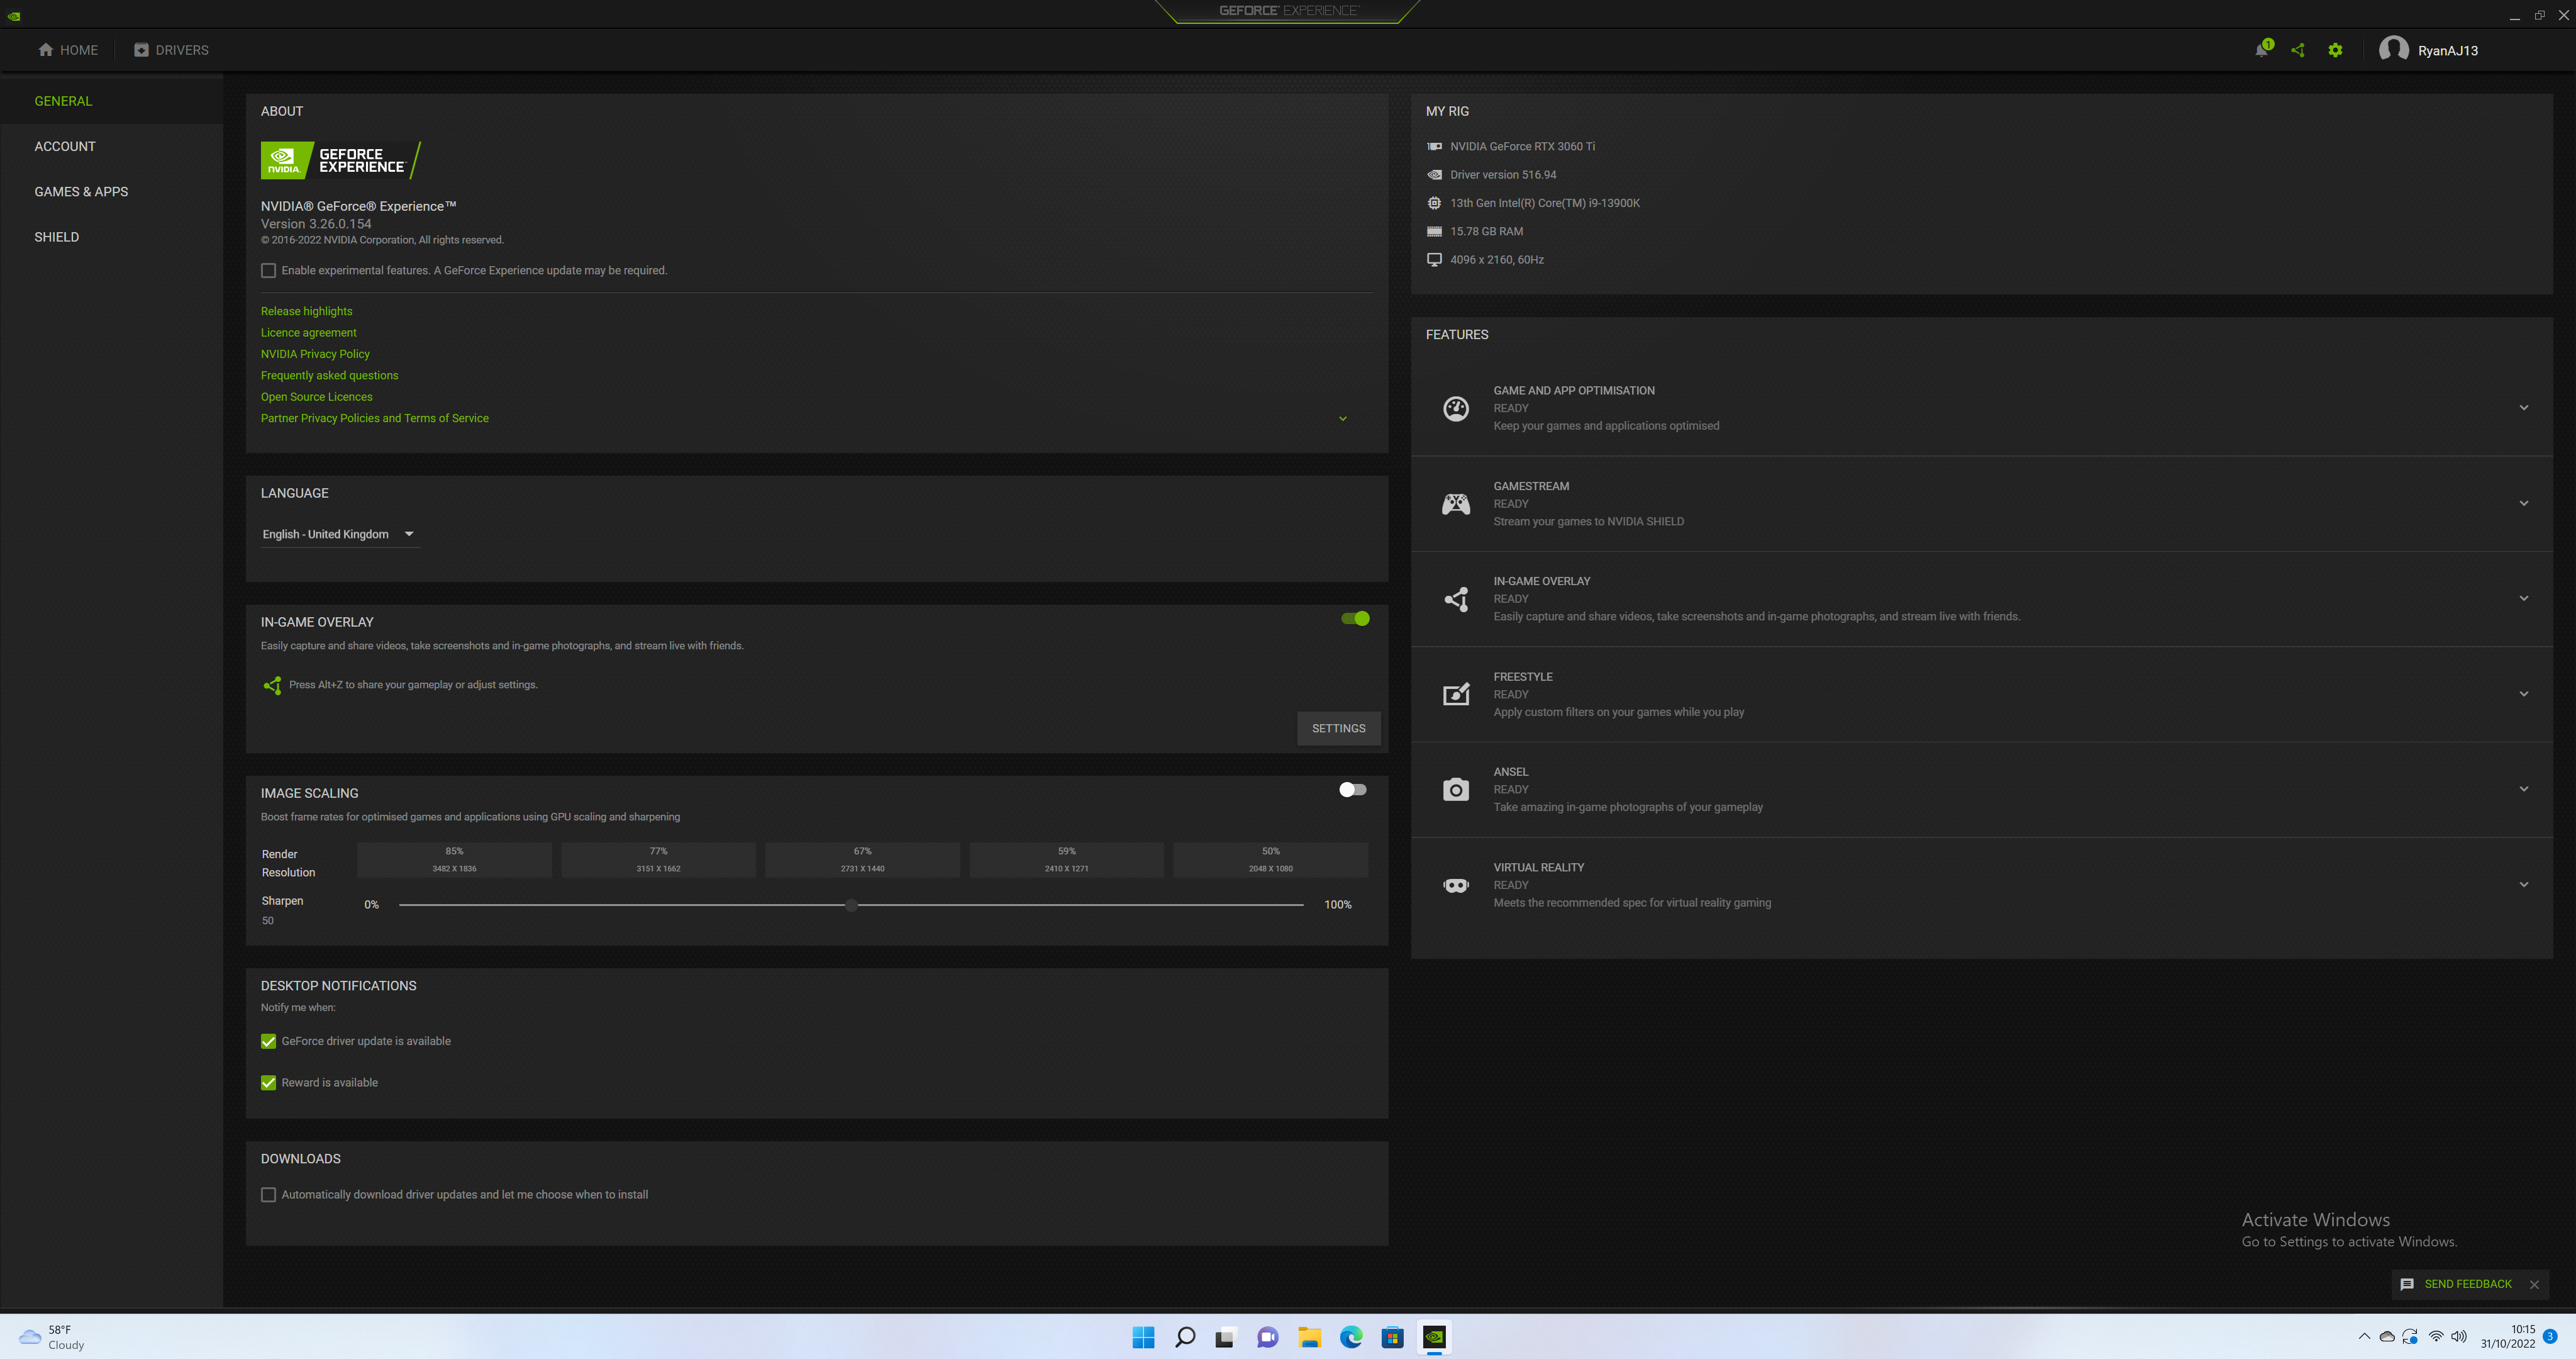Click the GPU icon beside RTX 3060 Ti
2576x1359 pixels.
click(x=1434, y=146)
